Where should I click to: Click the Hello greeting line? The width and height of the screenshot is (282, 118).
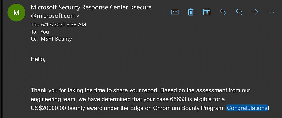coord(38,59)
